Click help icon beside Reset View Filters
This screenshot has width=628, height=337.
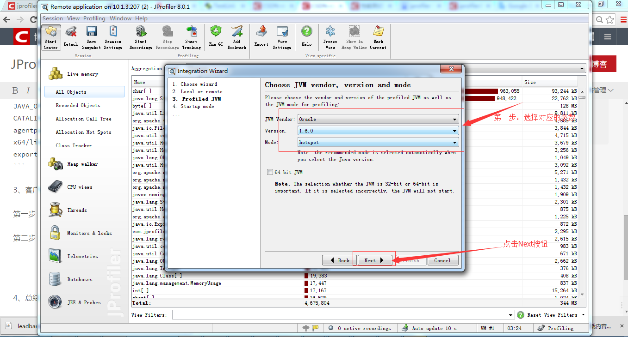(x=520, y=315)
